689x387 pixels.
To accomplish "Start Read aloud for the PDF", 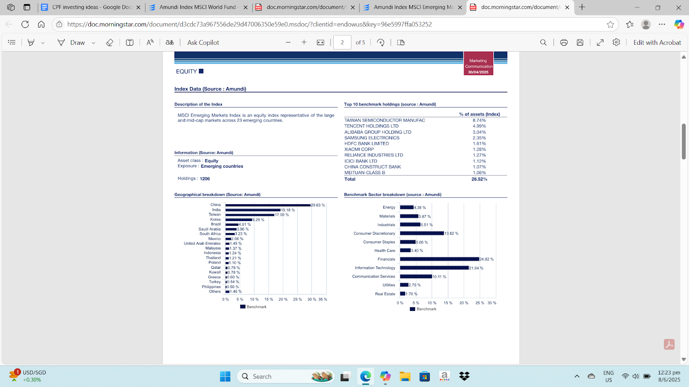I will 150,43.
